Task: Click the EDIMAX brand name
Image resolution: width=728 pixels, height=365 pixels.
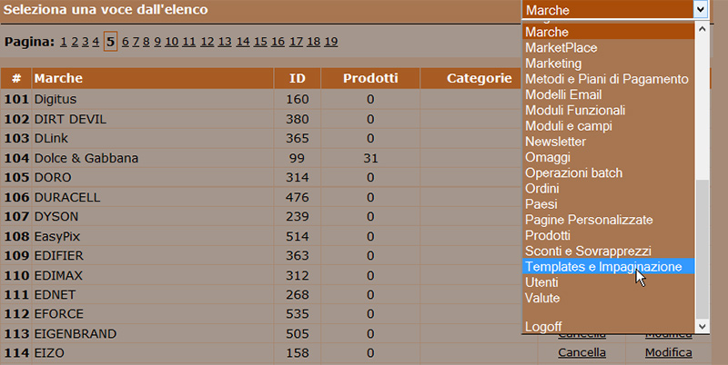Action: coord(58,276)
